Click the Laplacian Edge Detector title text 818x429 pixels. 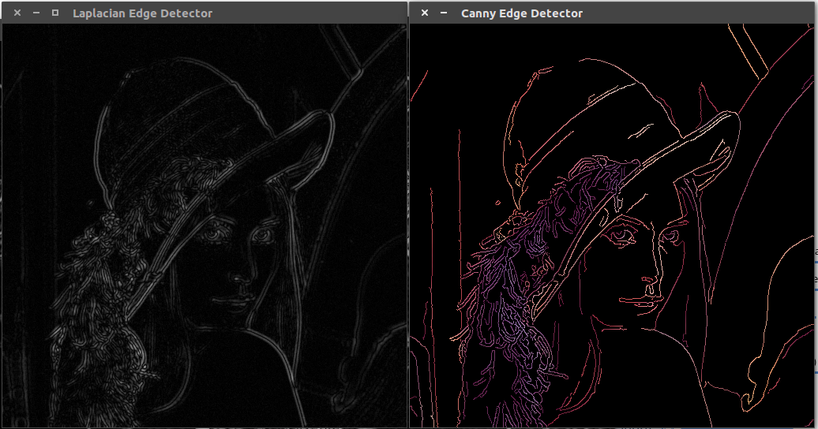142,13
